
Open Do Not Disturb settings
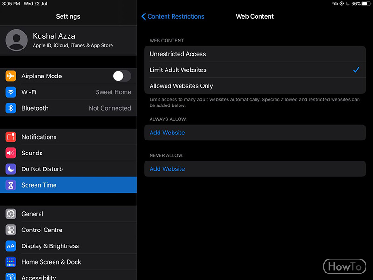point(68,169)
